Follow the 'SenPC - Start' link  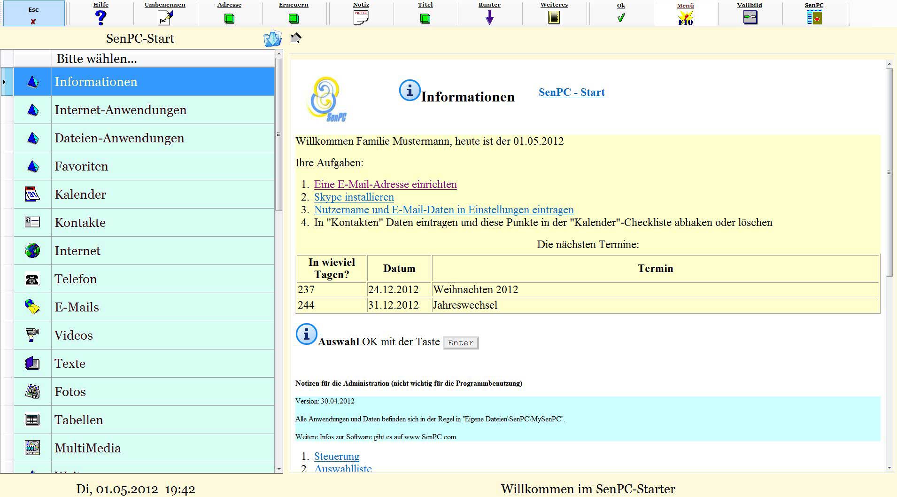coord(571,93)
